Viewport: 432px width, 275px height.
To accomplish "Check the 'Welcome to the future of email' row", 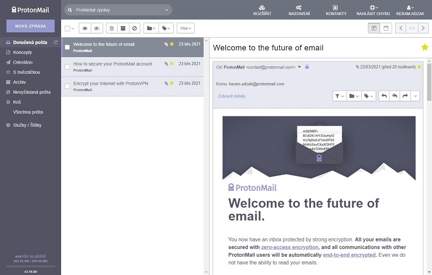I will (x=67, y=47).
